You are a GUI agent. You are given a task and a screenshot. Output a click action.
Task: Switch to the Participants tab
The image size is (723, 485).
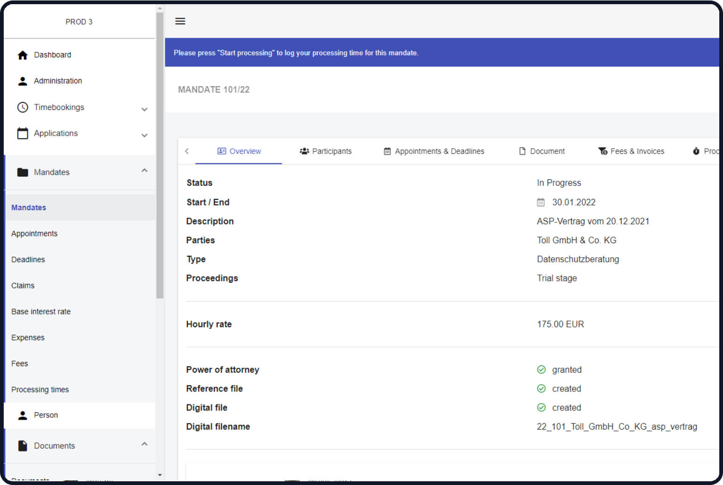pos(326,151)
